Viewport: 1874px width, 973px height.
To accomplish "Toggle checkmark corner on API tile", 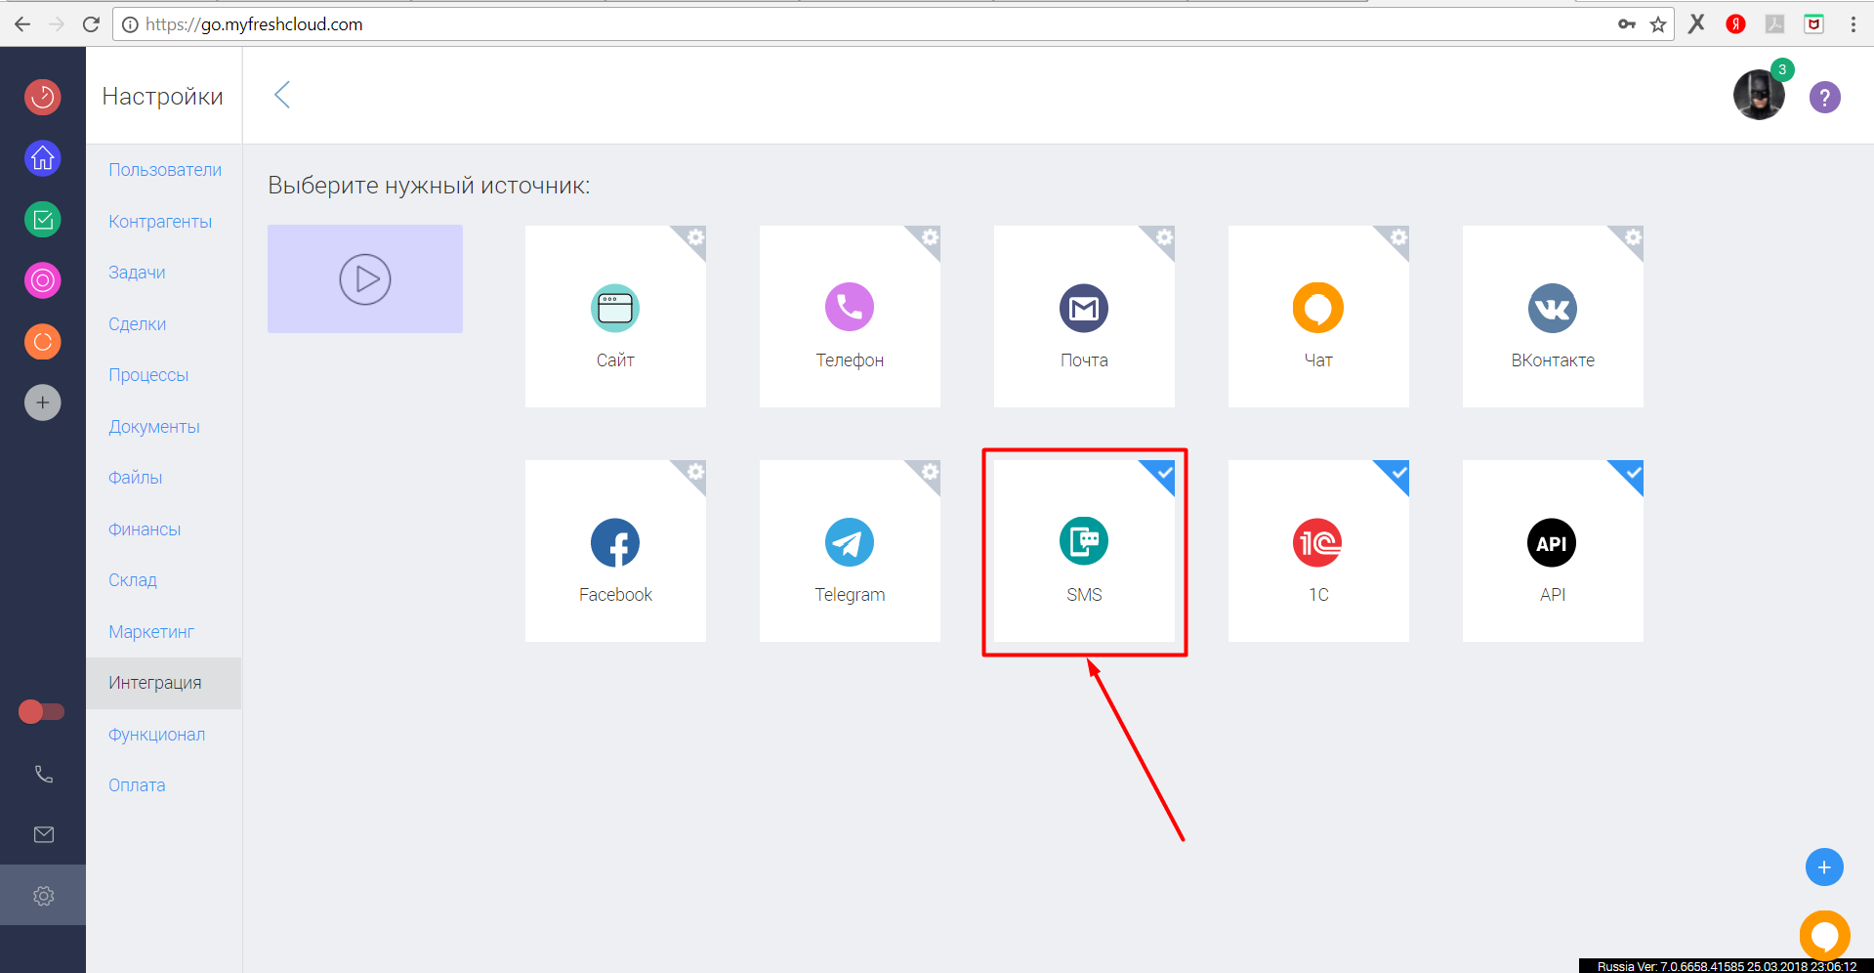I will (x=1632, y=472).
